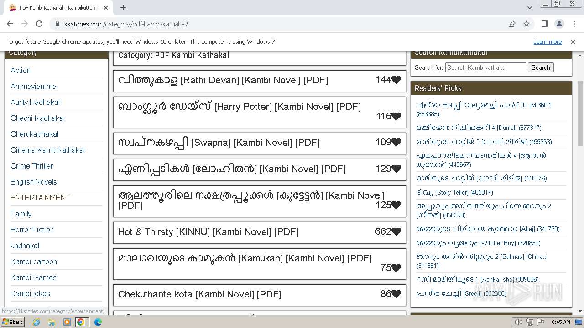The height and width of the screenshot is (328, 584).
Task: Open the Action category
Action: (x=21, y=70)
